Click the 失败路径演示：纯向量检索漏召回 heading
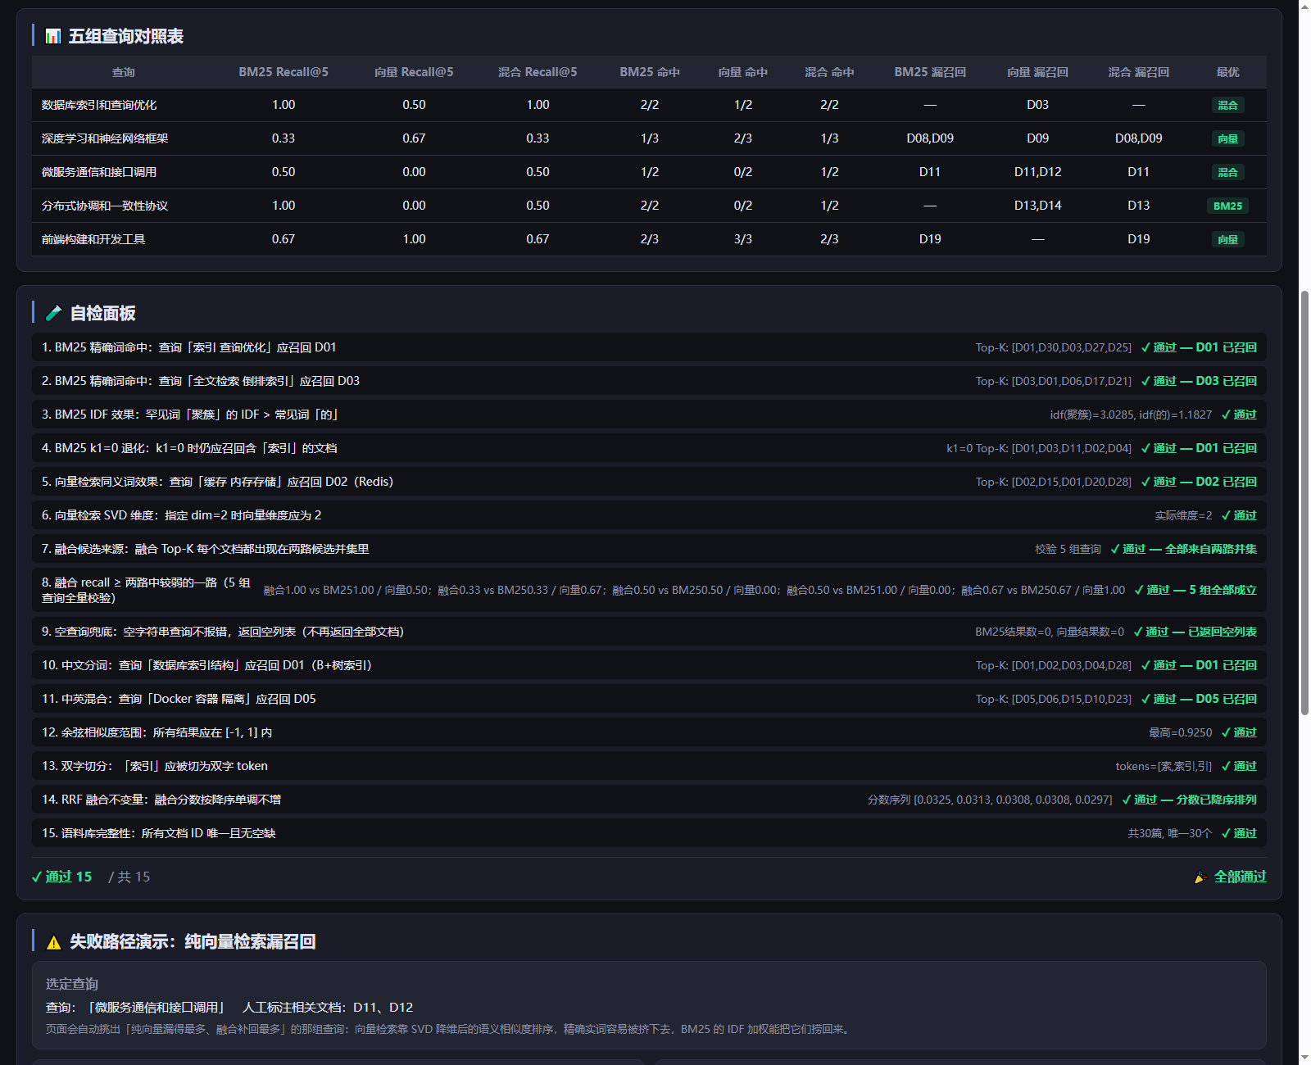 click(193, 941)
